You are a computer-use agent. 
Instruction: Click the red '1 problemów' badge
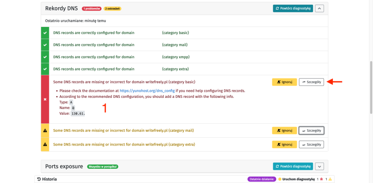coord(91,8)
